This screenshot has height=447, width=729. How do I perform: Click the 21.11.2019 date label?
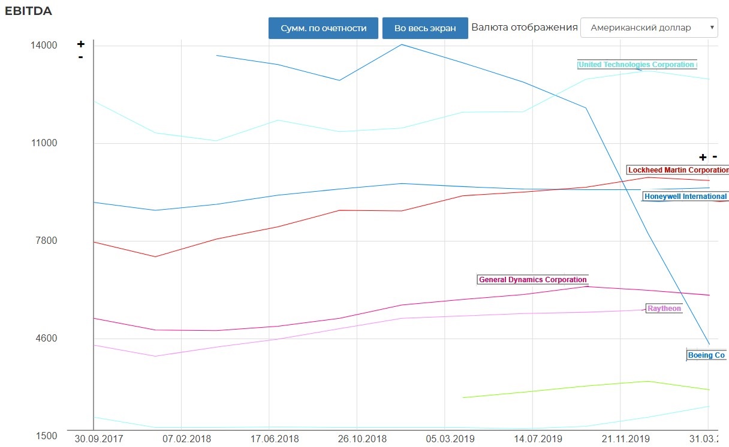[625, 438]
